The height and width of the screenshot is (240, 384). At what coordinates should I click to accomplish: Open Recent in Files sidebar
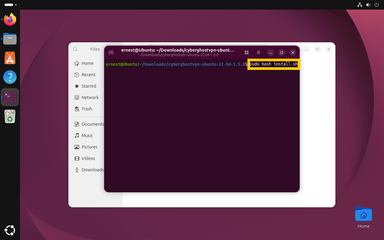coord(87,75)
